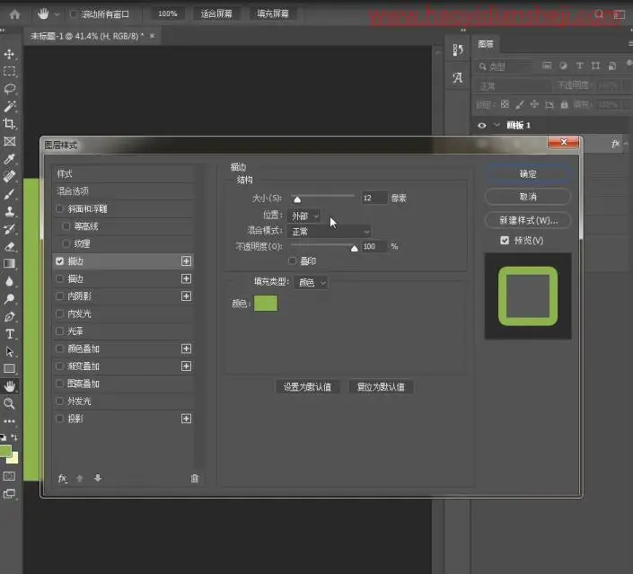Select the Lasso tool
The image size is (633, 574).
(x=9, y=89)
